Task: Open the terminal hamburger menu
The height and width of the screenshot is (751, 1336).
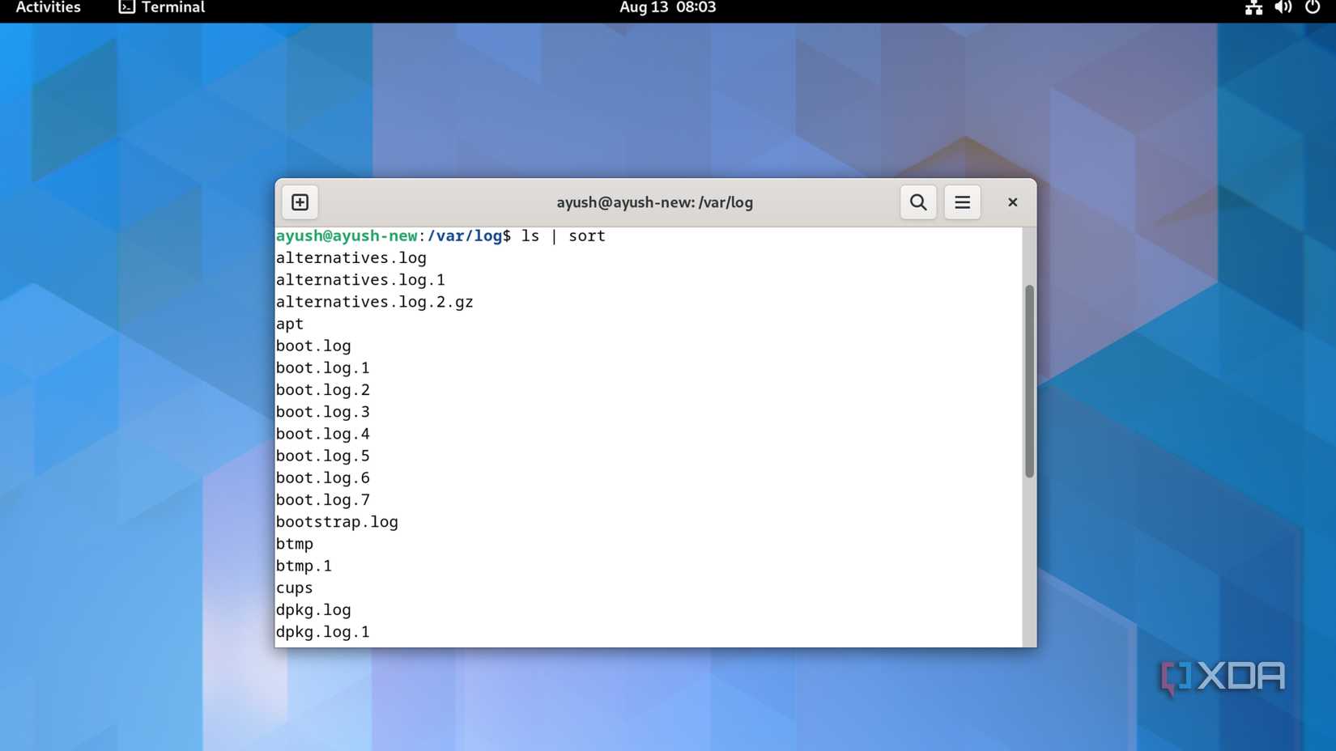Action: [x=962, y=202]
